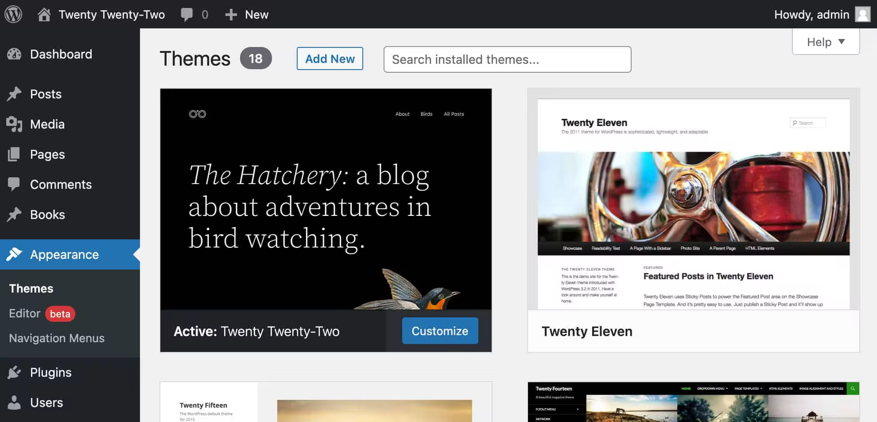This screenshot has height=422, width=877.
Task: Open the Media library menu
Action: 70,124
